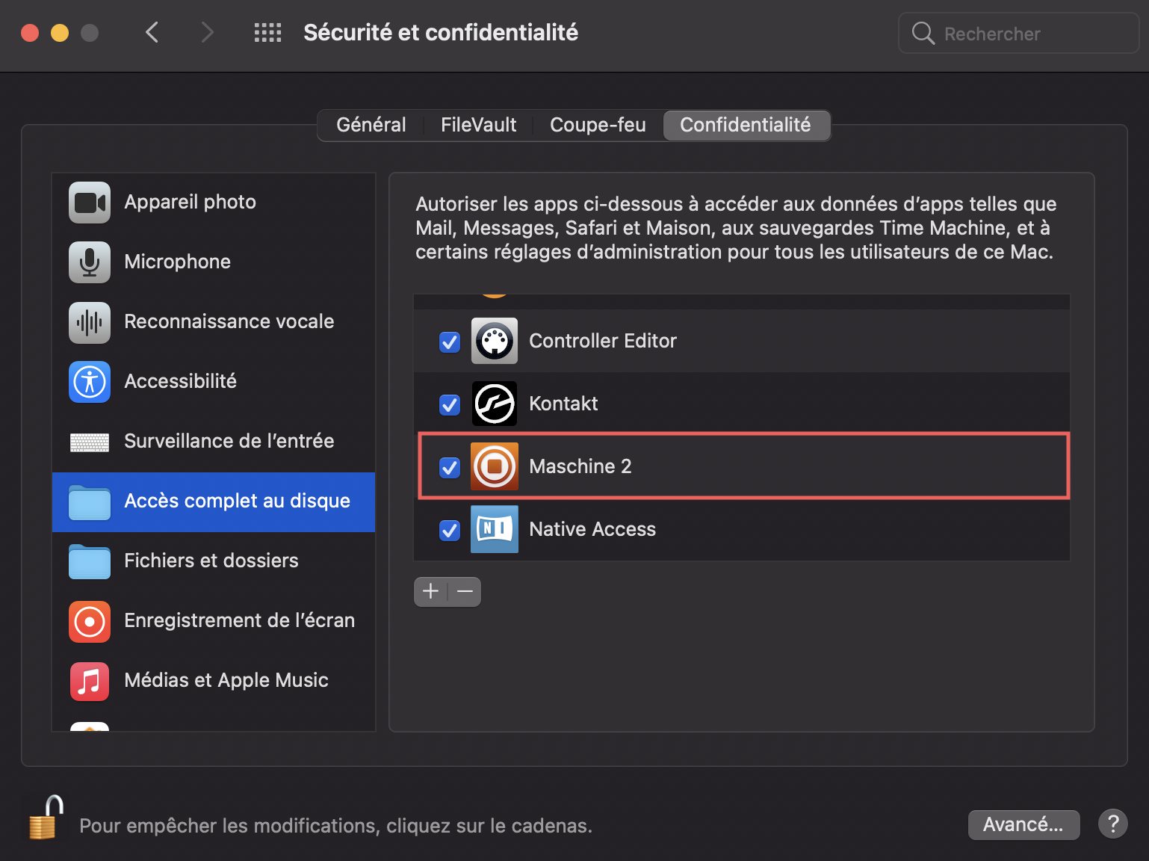Select Microphone in the sidebar

(214, 262)
